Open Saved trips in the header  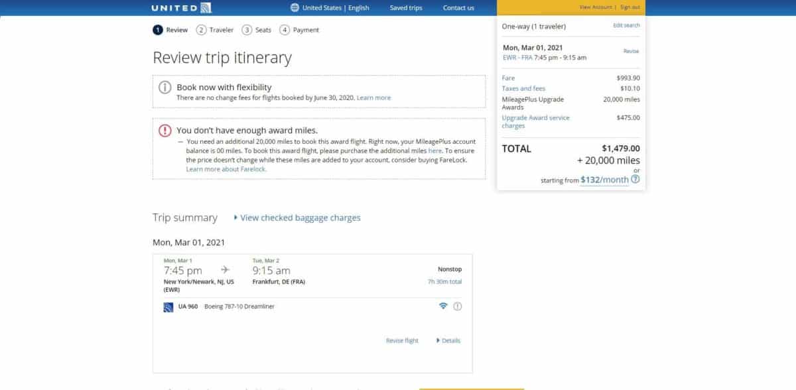406,8
